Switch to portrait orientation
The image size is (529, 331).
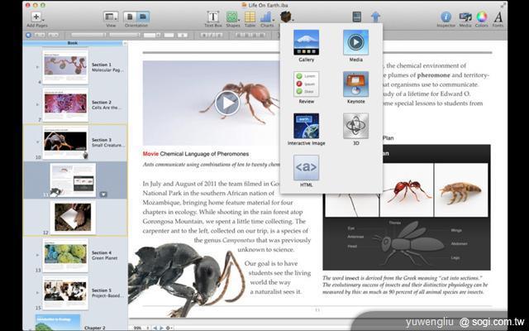click(130, 17)
